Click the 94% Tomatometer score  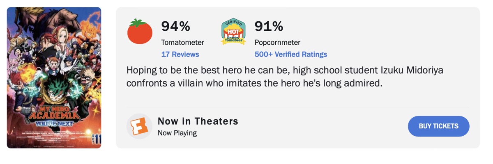click(x=175, y=26)
